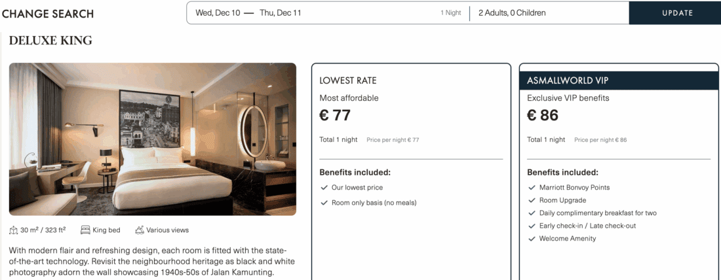721x280 pixels.
Task: Open the 2 Adults, 0 Children selector
Action: click(512, 13)
